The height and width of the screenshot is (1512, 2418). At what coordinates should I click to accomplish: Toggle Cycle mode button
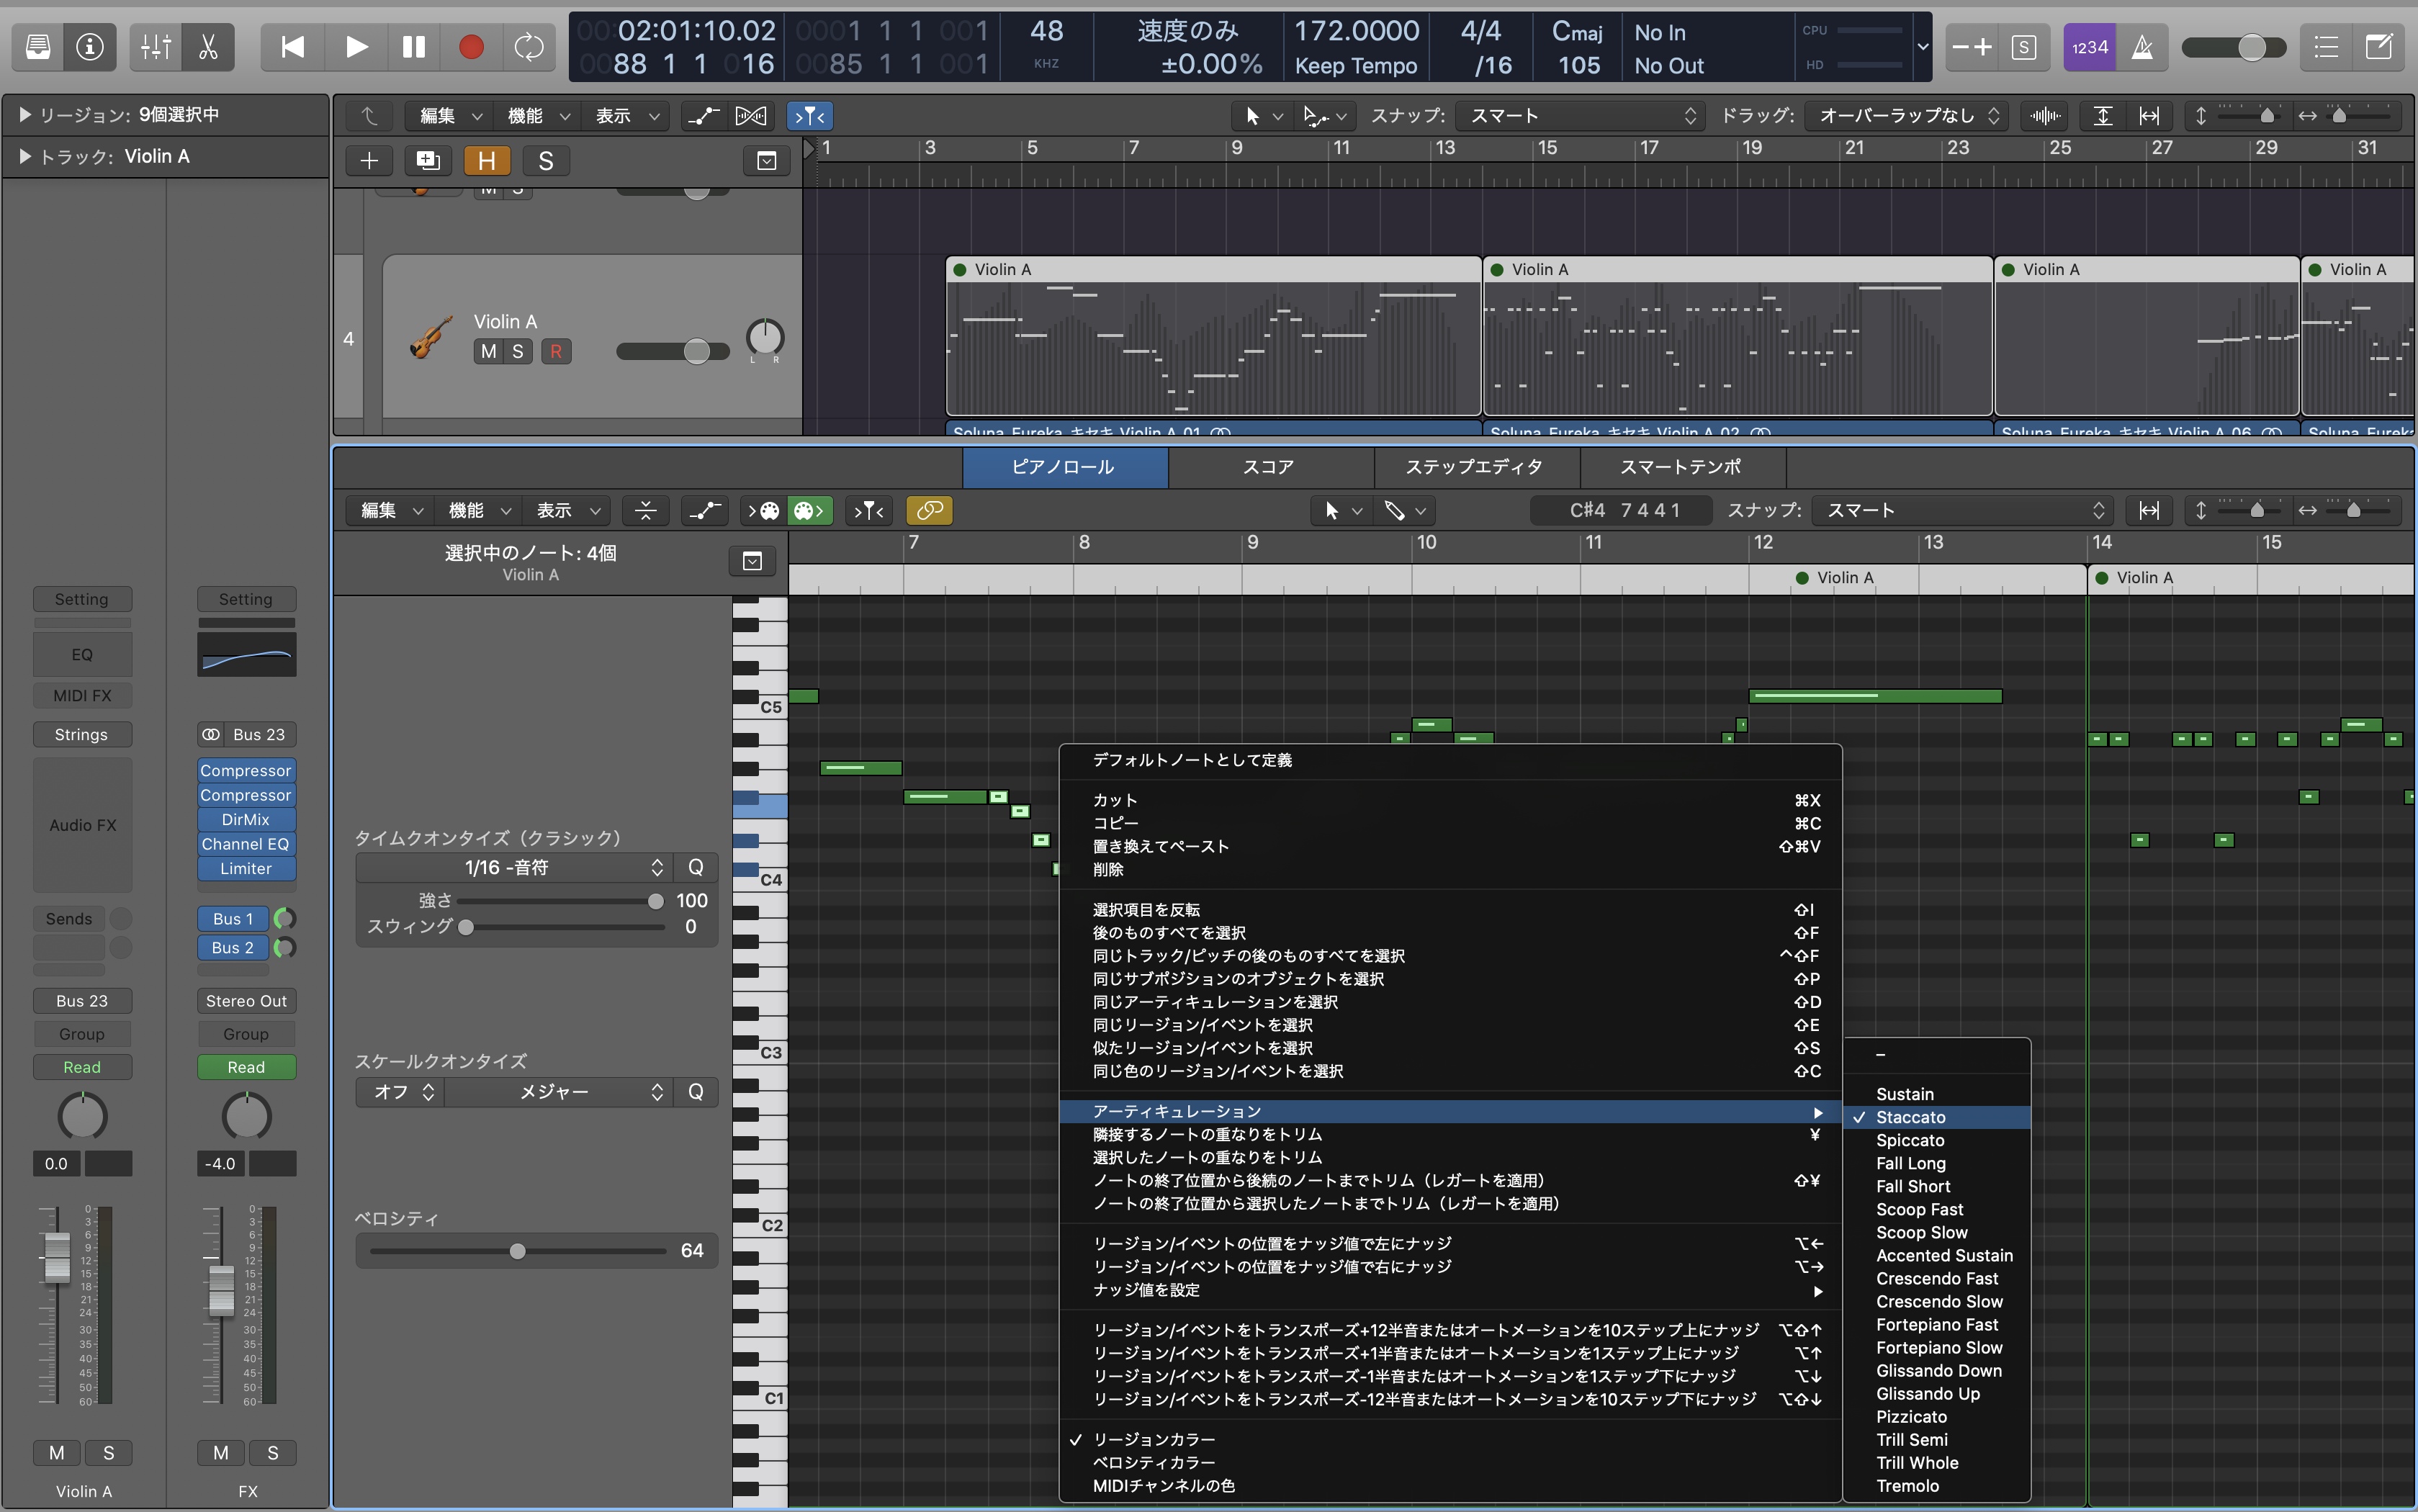click(x=528, y=47)
